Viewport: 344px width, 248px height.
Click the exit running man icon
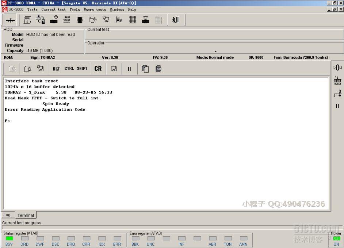coord(175,20)
